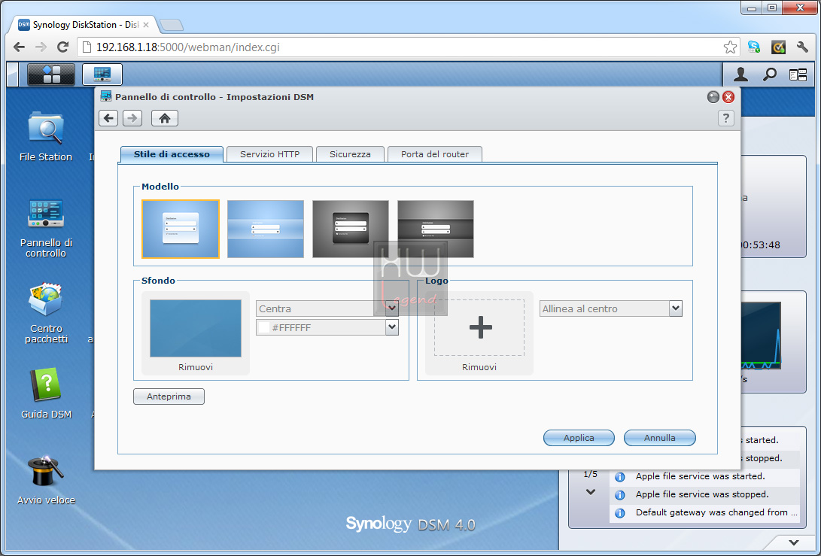Minimize the Control Panel window
821x556 pixels.
713,97
